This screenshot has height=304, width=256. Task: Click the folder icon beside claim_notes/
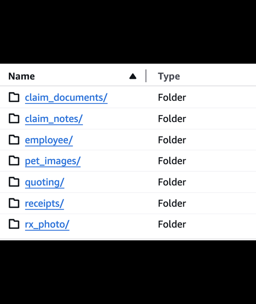click(x=14, y=119)
